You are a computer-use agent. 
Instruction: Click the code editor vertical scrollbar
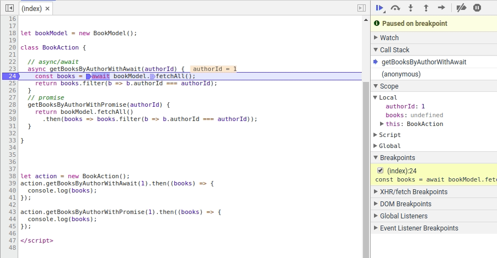click(x=365, y=165)
